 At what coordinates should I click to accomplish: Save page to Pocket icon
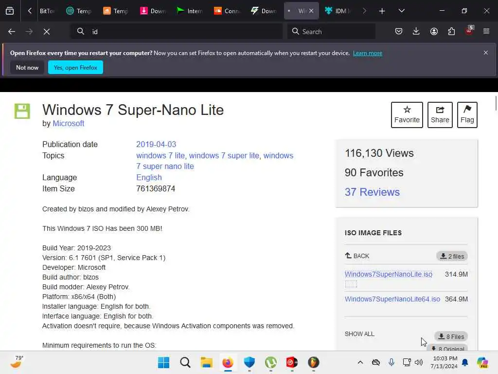click(x=399, y=32)
